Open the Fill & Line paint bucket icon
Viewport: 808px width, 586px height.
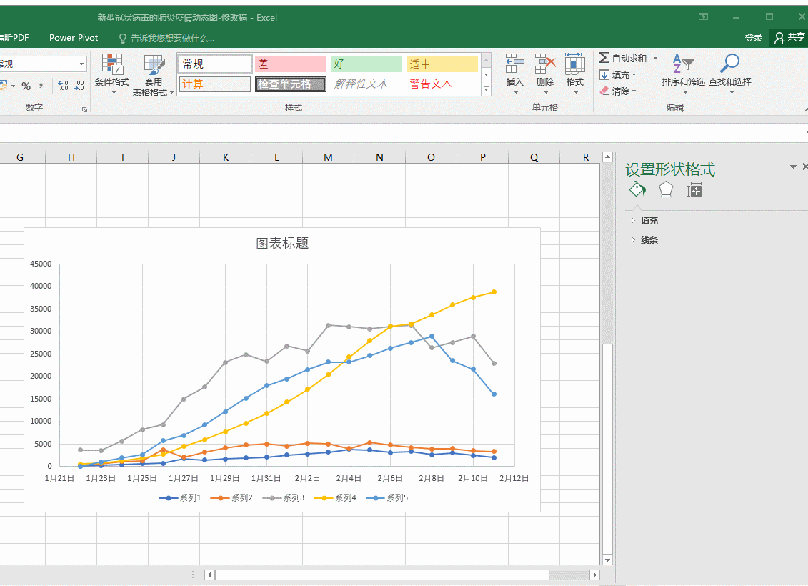click(637, 189)
